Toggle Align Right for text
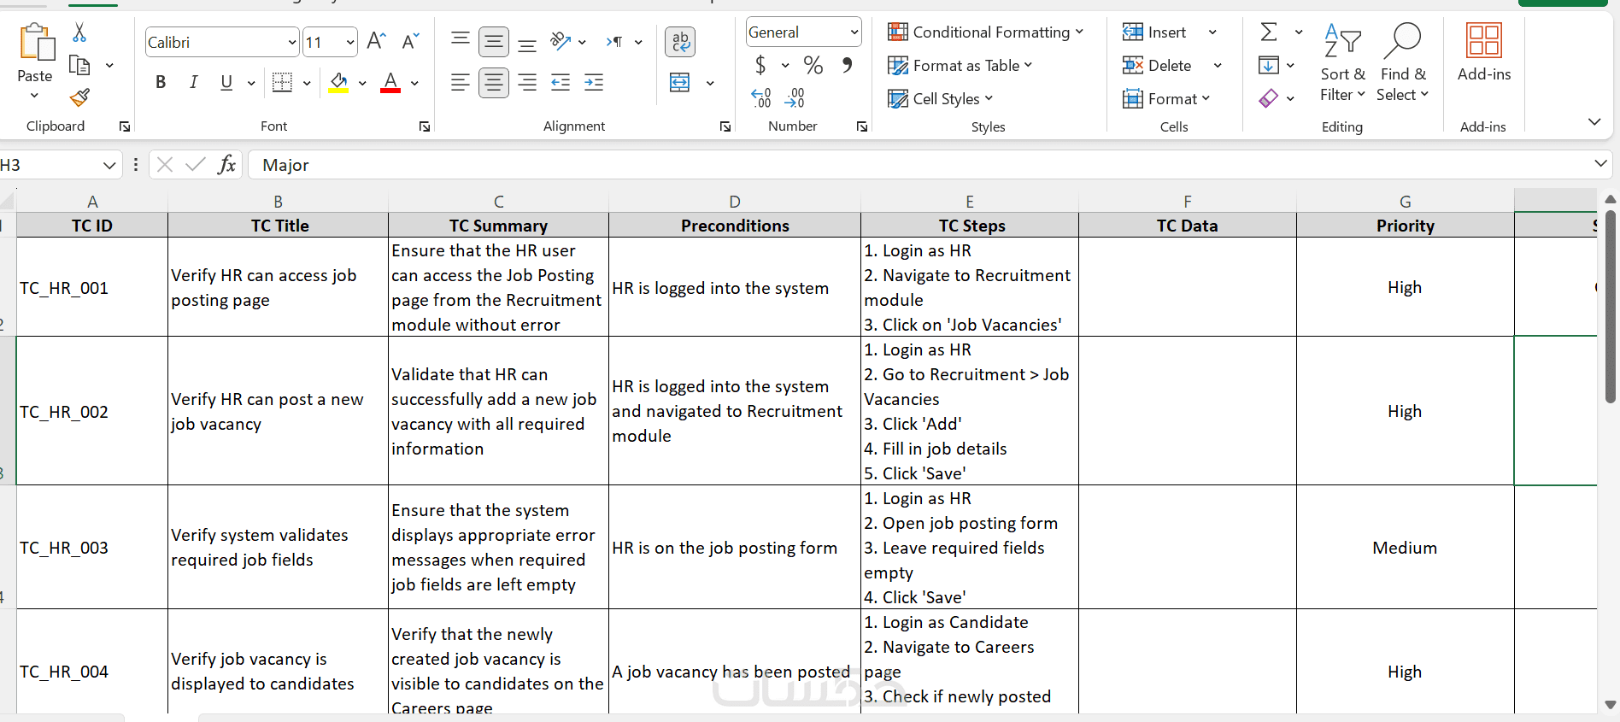Screen dimensions: 1620x722 (x=527, y=82)
